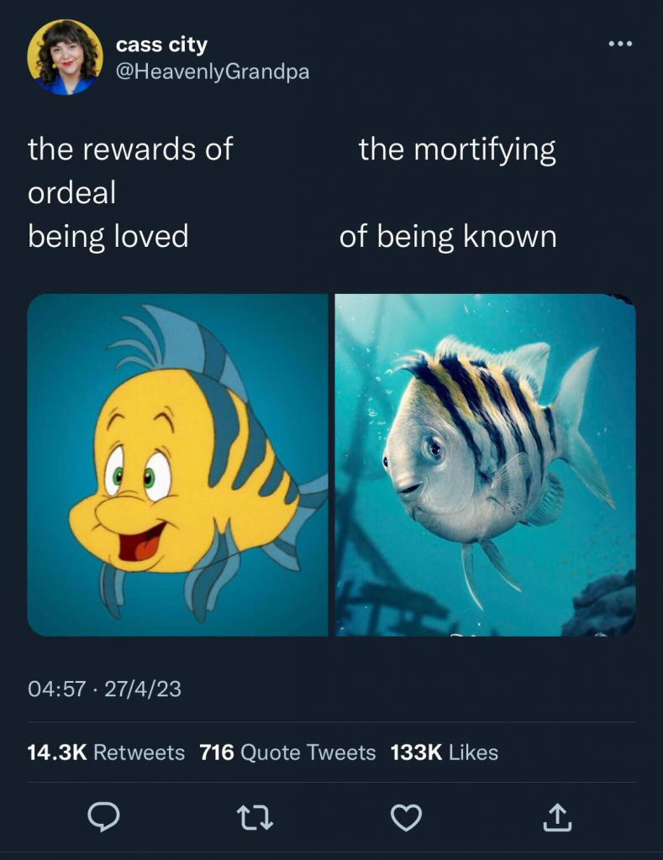Open the realistic striped fish image
The image size is (663, 860).
(485, 464)
